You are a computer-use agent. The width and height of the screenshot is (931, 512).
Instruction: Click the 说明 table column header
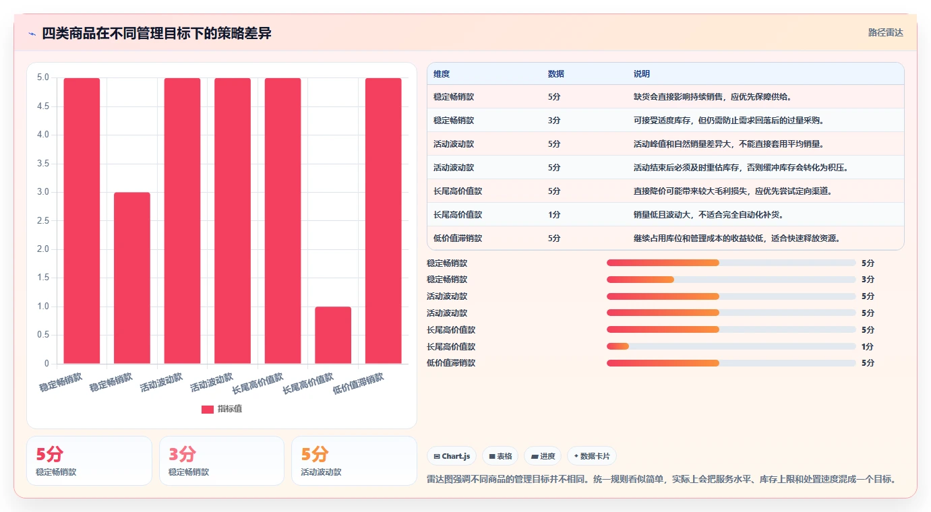point(642,74)
